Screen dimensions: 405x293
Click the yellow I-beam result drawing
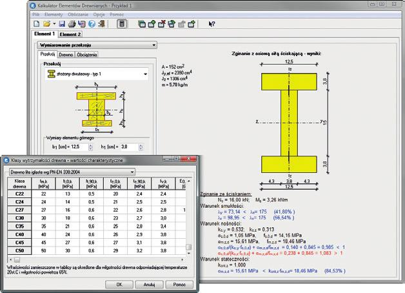pos(289,123)
